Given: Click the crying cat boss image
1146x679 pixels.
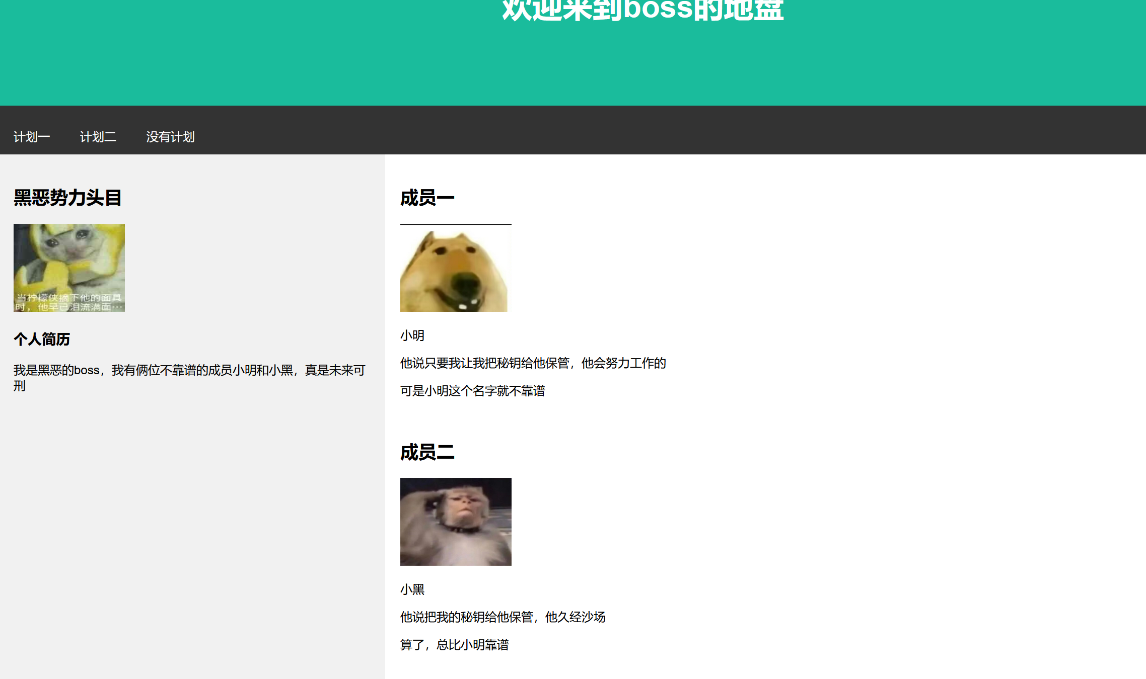Looking at the screenshot, I should pyautogui.click(x=69, y=267).
